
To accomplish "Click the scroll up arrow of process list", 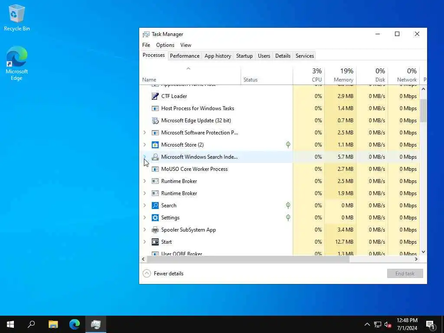I will point(423,89).
